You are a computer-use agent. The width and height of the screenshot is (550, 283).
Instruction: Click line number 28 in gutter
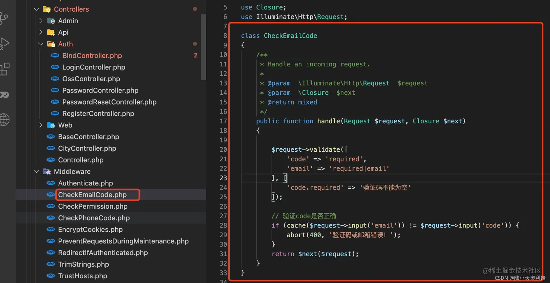[x=223, y=225]
